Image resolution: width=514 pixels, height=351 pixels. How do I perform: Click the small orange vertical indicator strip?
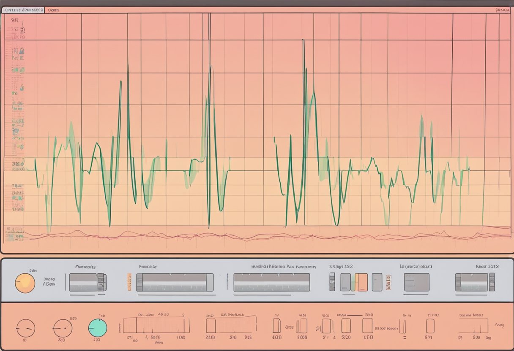point(129,282)
